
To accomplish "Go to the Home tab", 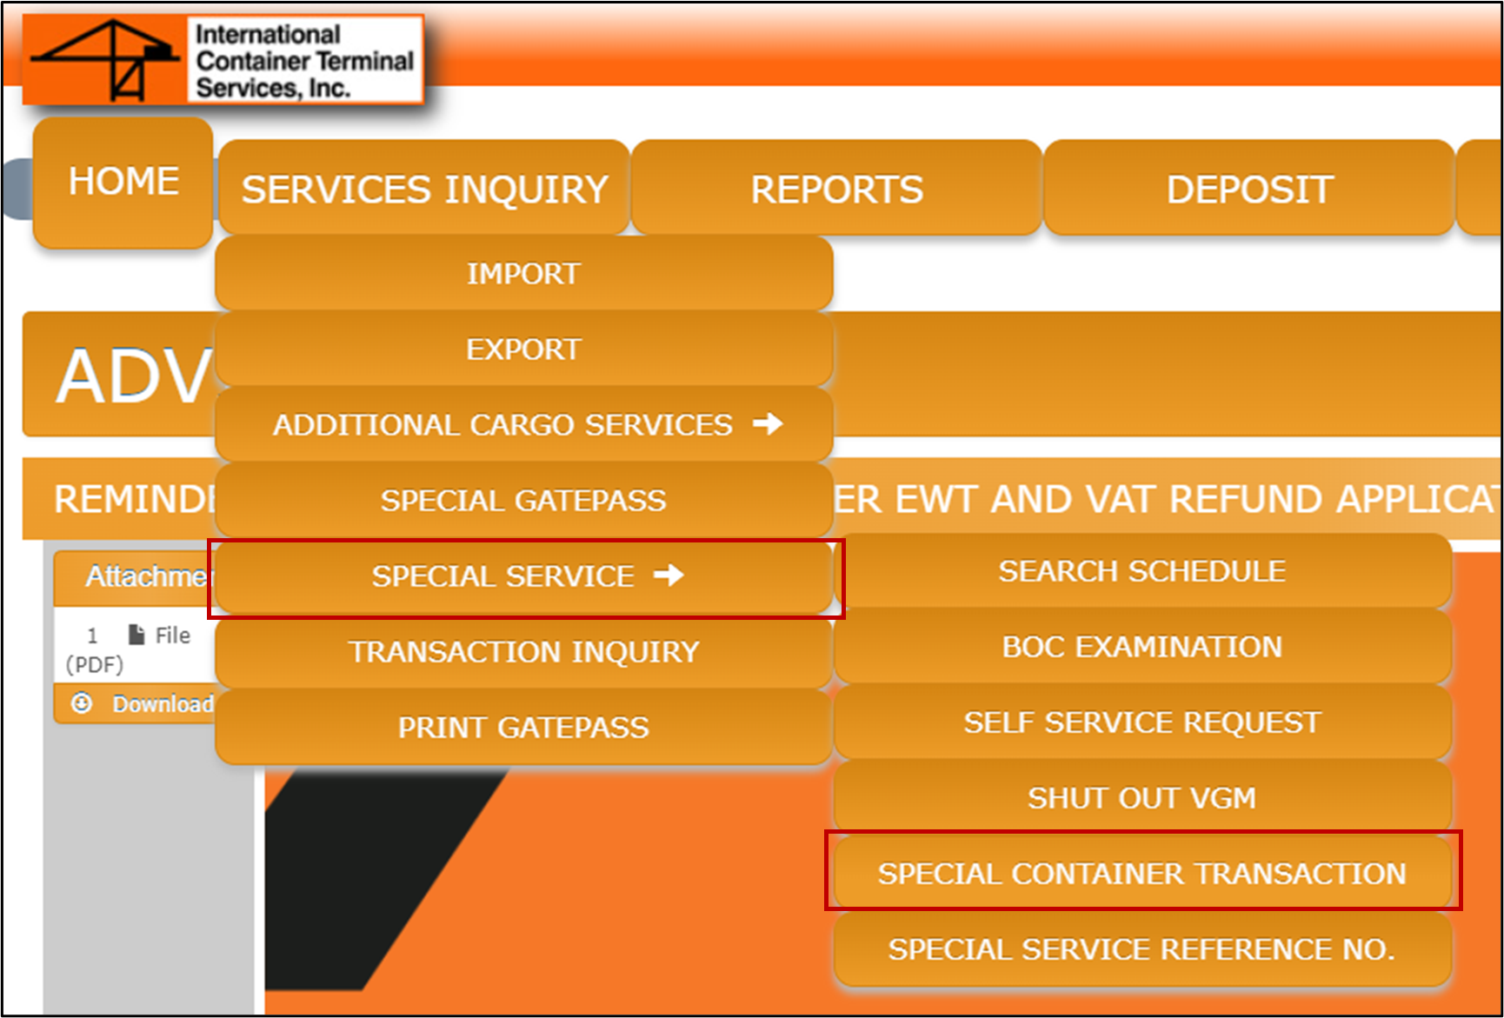I will 123,182.
